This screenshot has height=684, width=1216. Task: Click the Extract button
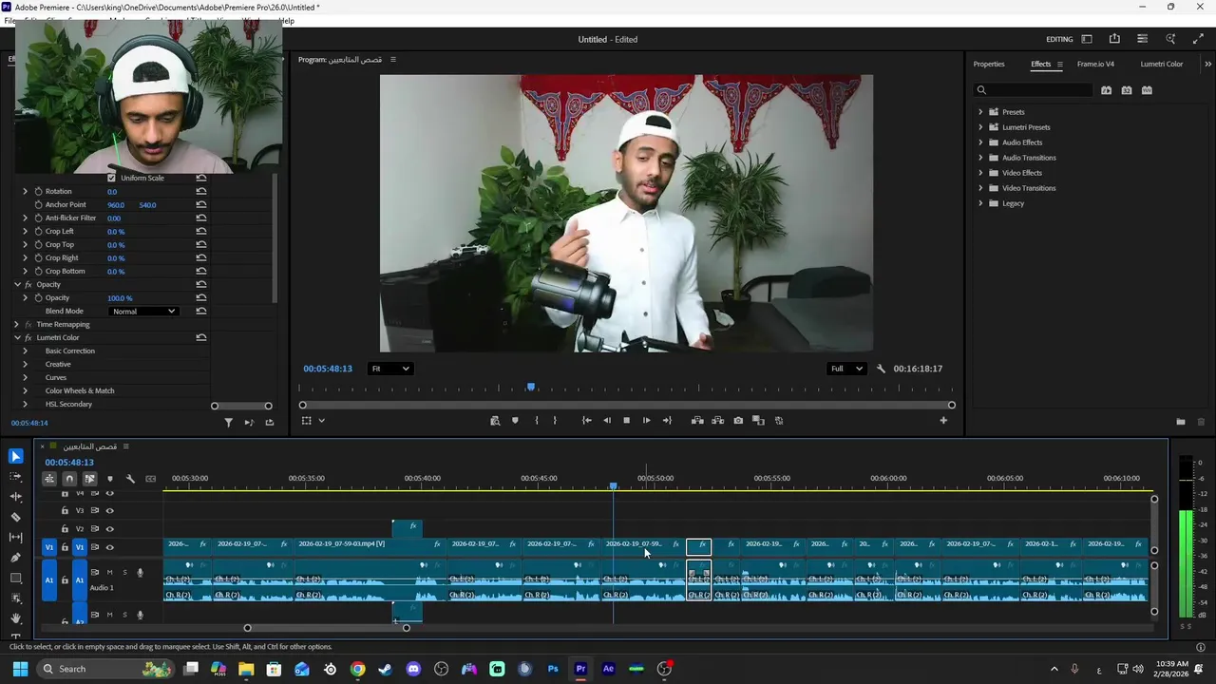tap(717, 421)
